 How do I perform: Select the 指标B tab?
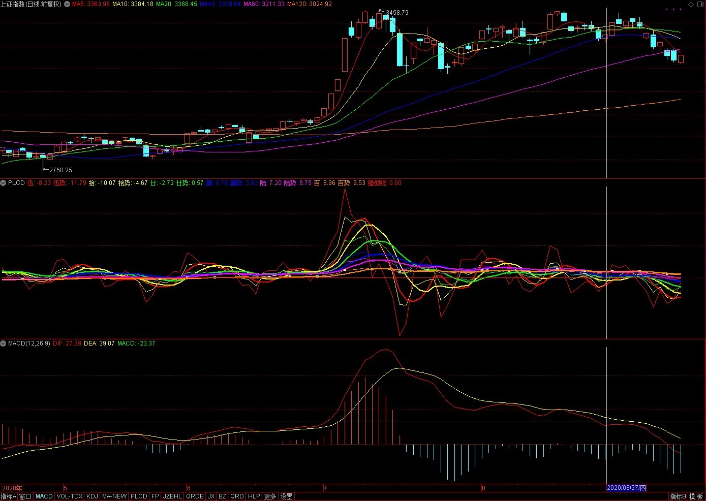(678, 496)
